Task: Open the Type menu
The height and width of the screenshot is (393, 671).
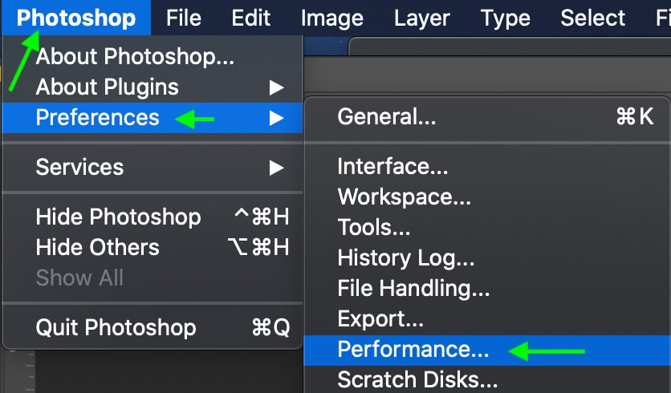Action: tap(506, 18)
